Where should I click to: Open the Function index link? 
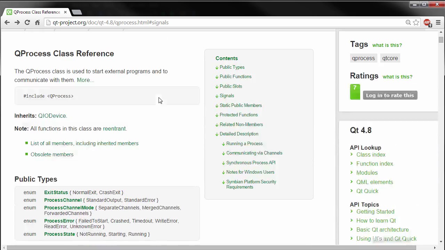(x=375, y=164)
